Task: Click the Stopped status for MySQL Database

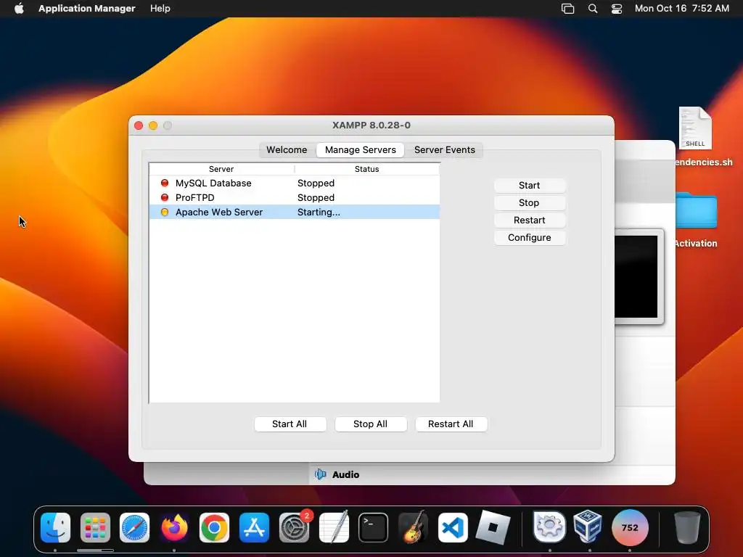Action: [316, 183]
